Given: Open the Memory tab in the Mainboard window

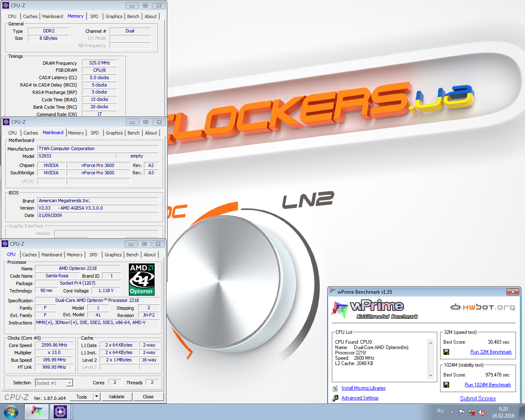Looking at the screenshot, I should pyautogui.click(x=76, y=133).
